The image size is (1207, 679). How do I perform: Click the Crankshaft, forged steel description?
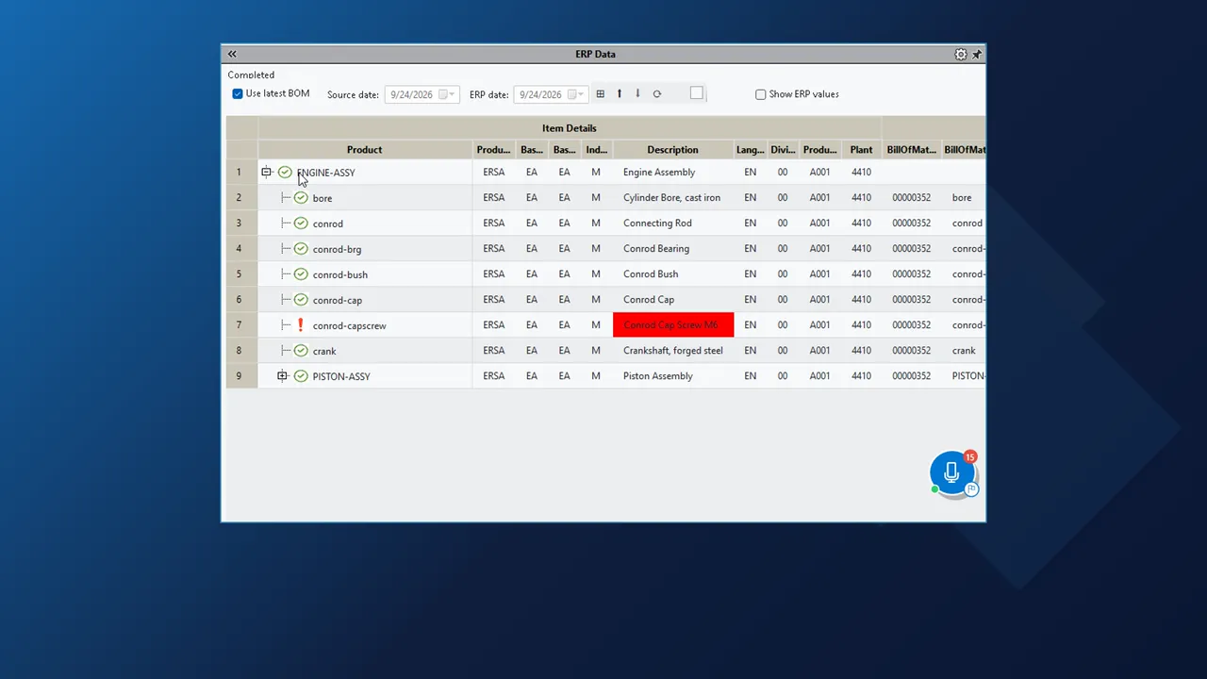pyautogui.click(x=673, y=351)
